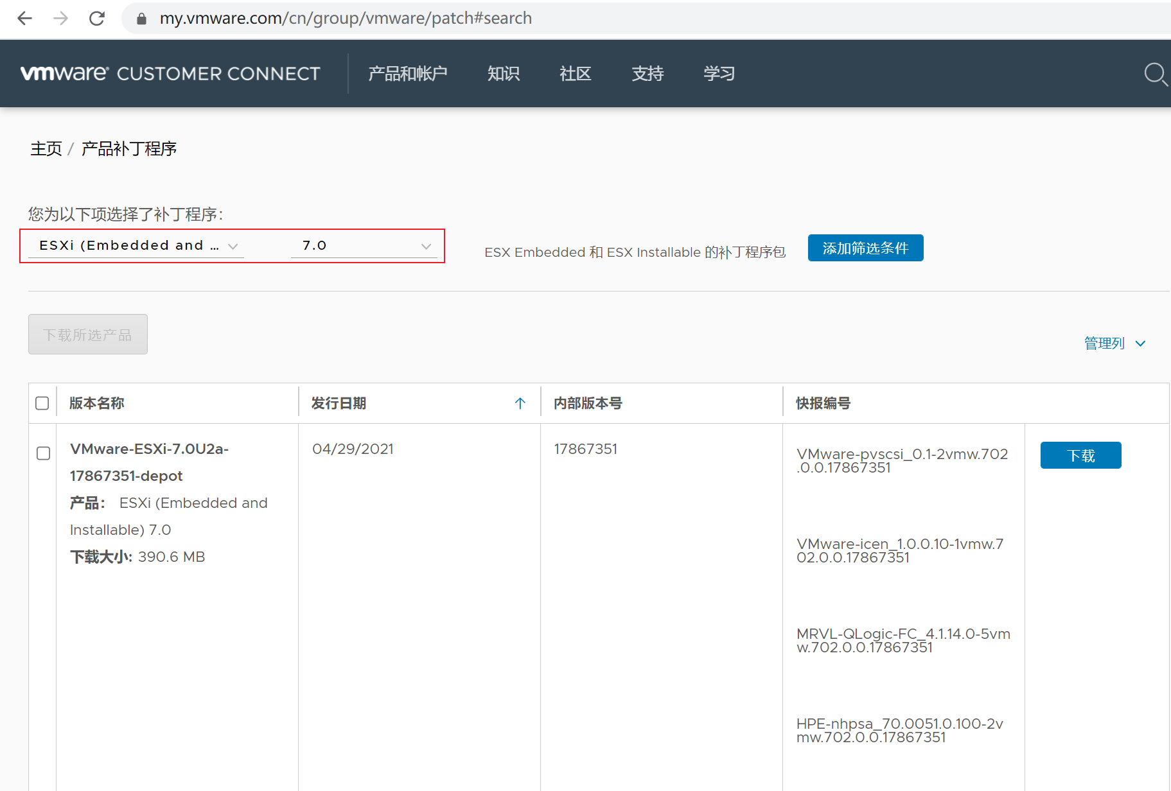The height and width of the screenshot is (791, 1171).
Task: Click the VMware-ESXi-7.0U2a-17867351-depot release name
Action: [x=149, y=462]
